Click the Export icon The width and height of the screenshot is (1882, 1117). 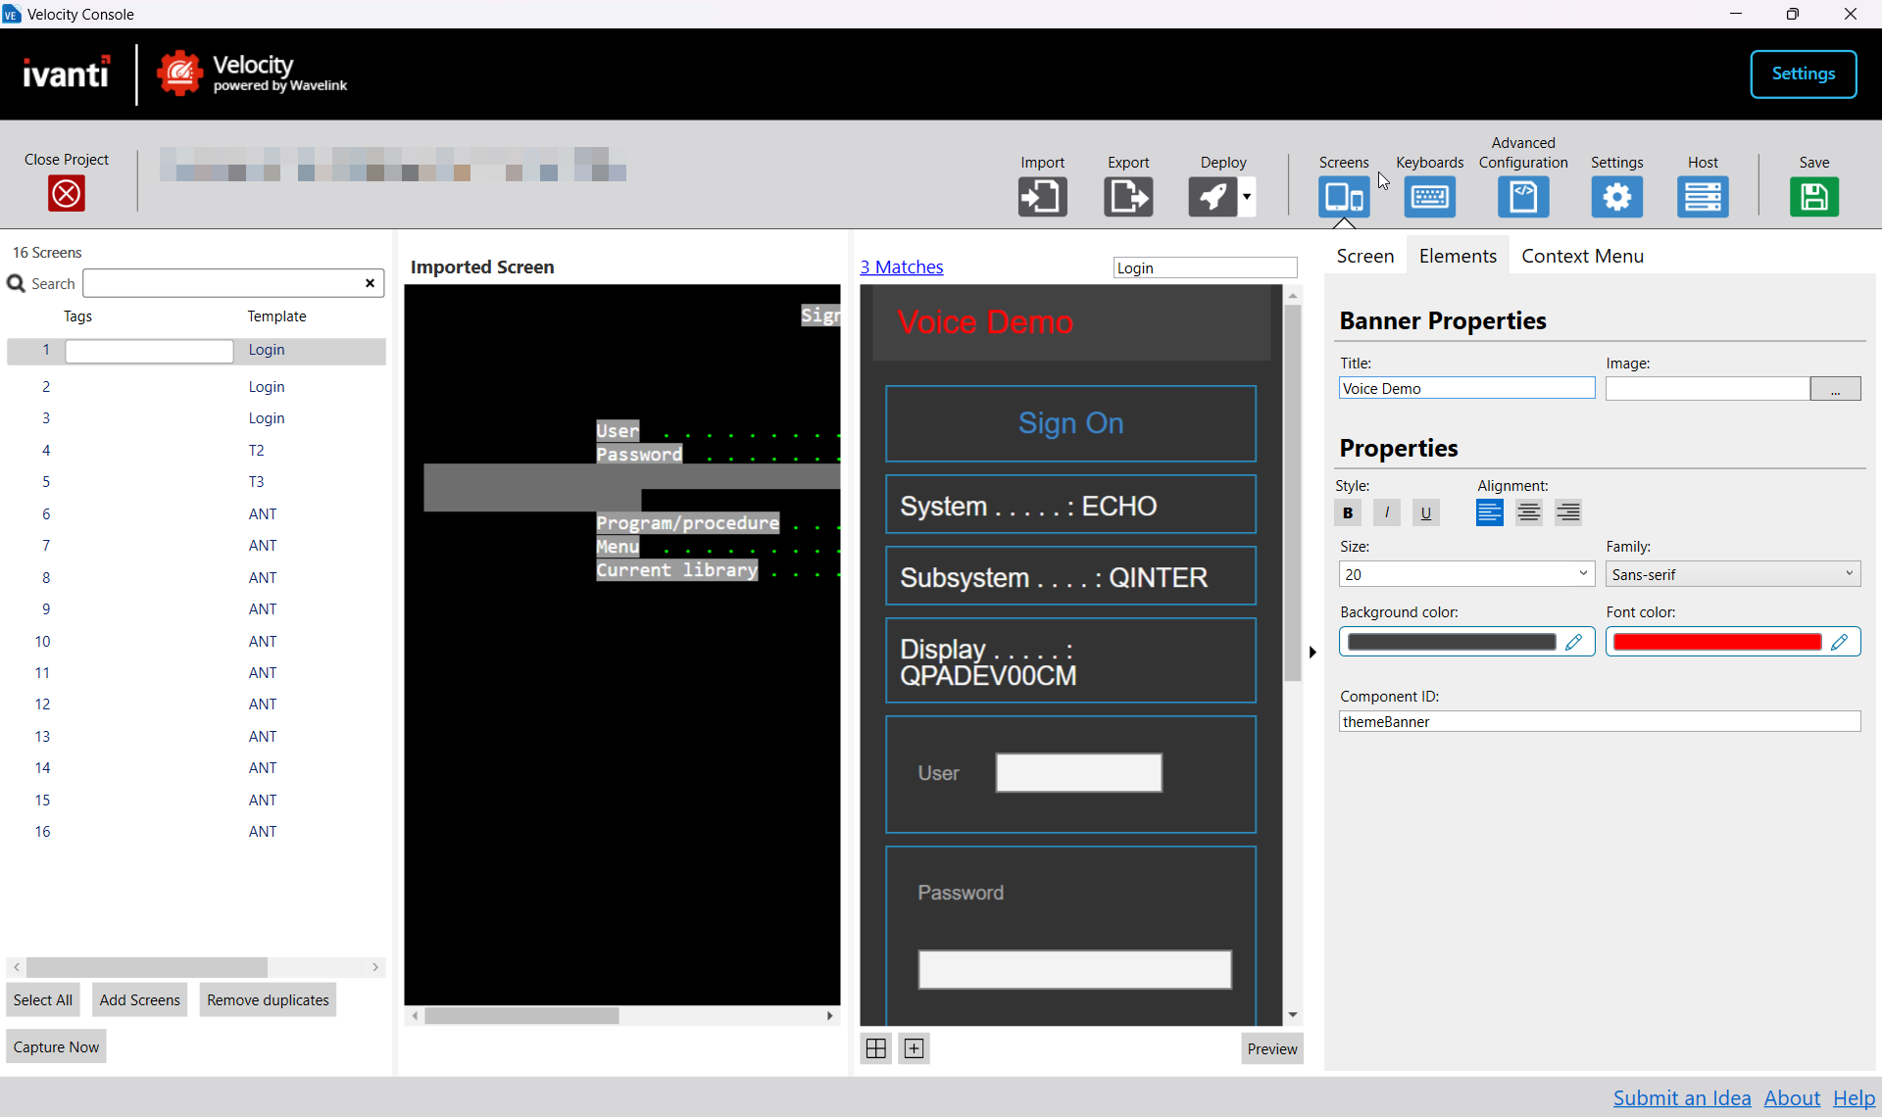point(1128,197)
